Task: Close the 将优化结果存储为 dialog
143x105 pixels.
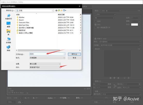Action: coord(80,6)
